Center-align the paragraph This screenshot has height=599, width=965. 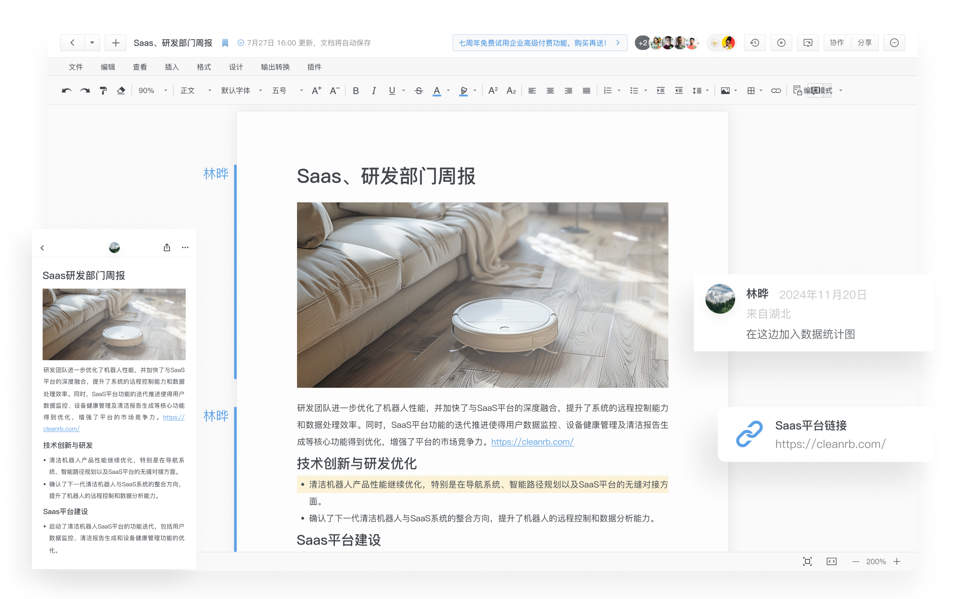(550, 91)
